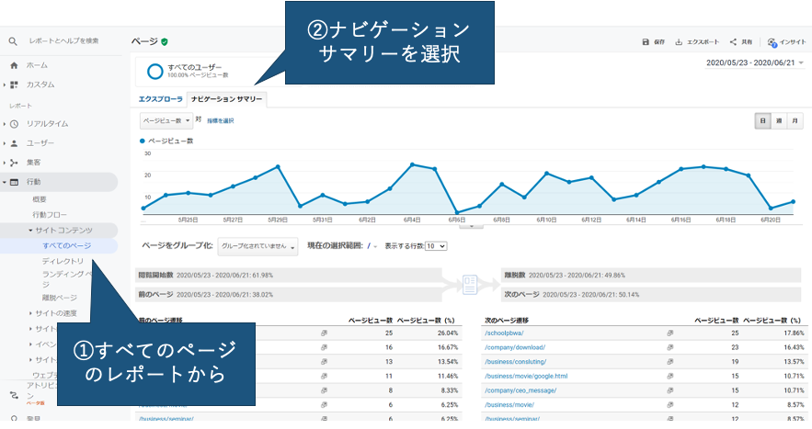Expand the サイトの速度 subtree
812x429 pixels.
pos(30,313)
